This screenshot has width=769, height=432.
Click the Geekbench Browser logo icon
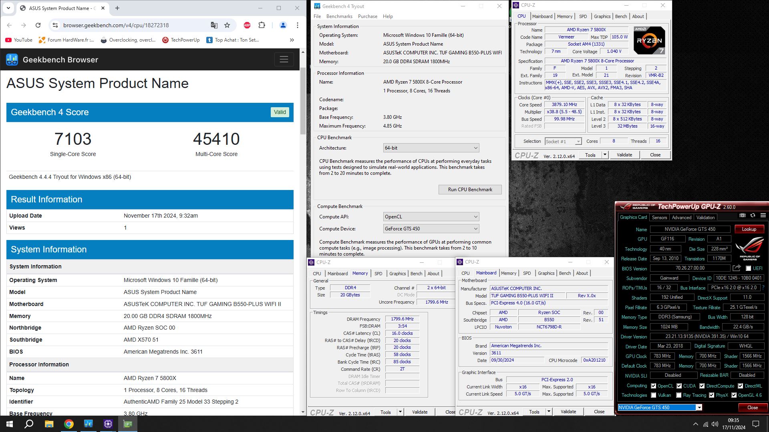click(x=12, y=60)
